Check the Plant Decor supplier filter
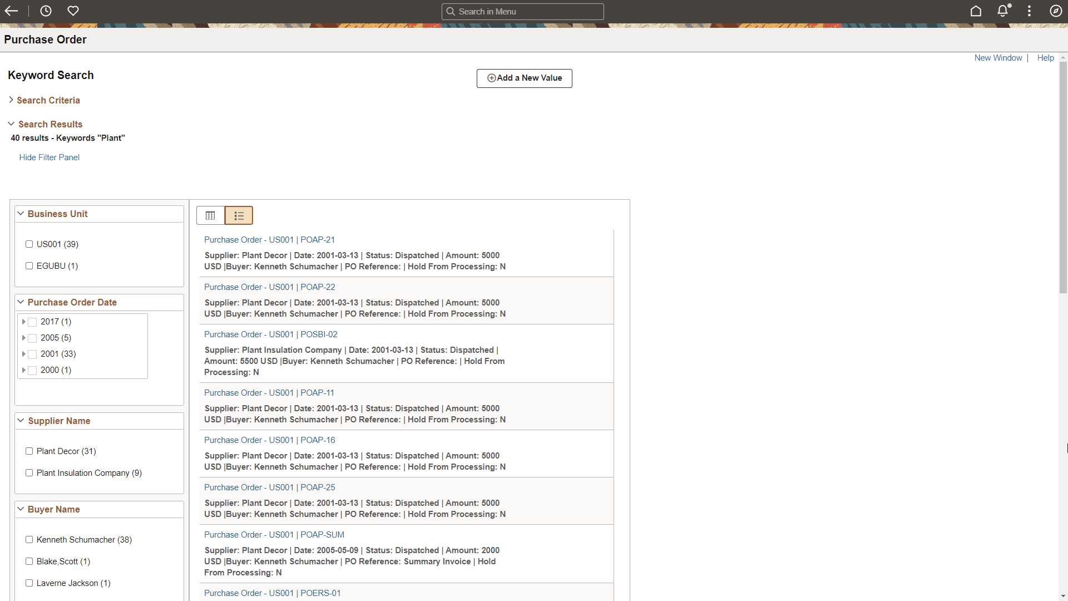This screenshot has width=1068, height=601. [x=29, y=451]
